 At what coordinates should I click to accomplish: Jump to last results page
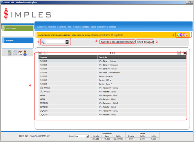185,52
